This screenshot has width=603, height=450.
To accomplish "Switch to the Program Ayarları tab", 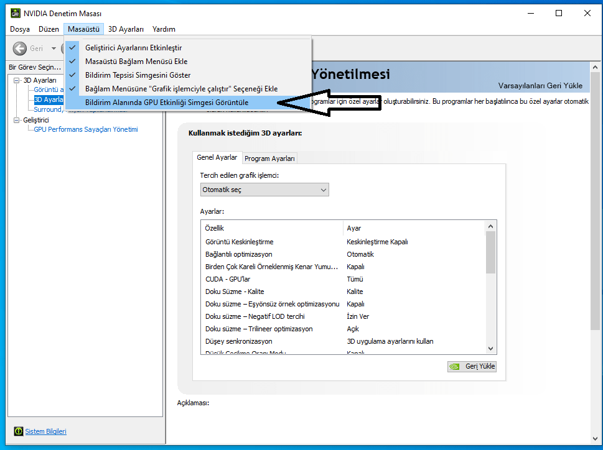I will coord(269,158).
